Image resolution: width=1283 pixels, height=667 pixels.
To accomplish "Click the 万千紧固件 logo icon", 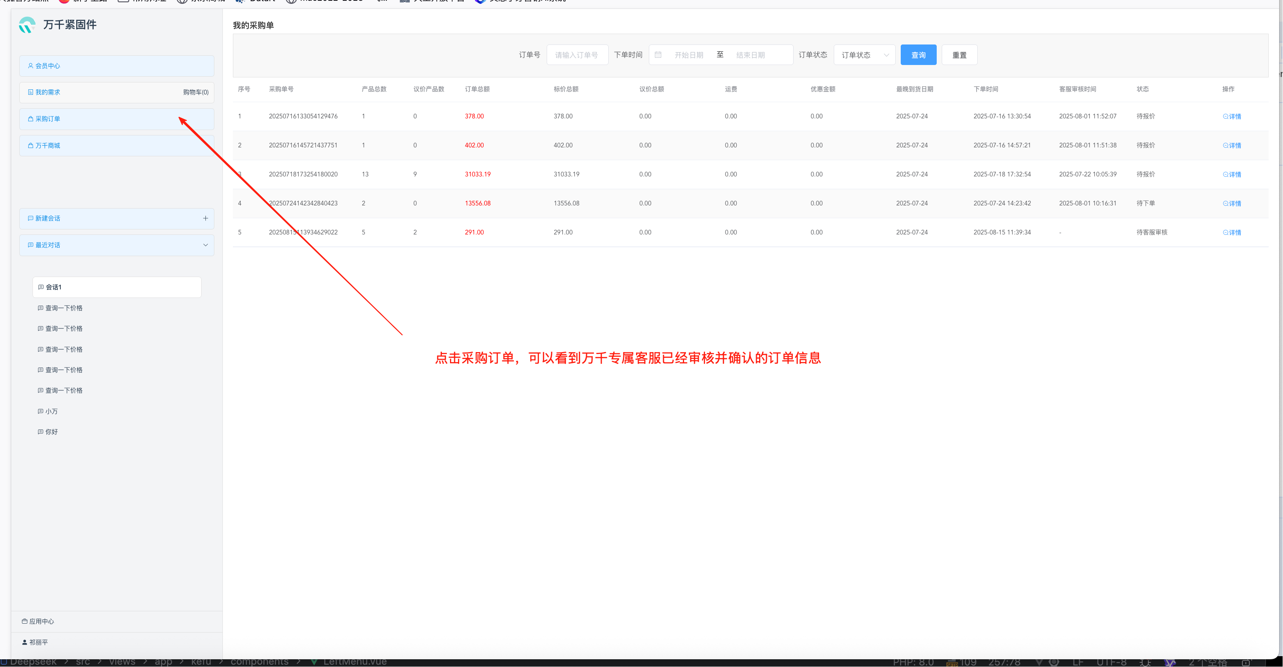I will pyautogui.click(x=27, y=25).
